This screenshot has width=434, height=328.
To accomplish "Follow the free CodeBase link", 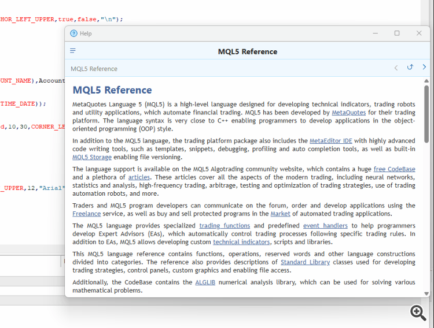I will [x=395, y=169].
